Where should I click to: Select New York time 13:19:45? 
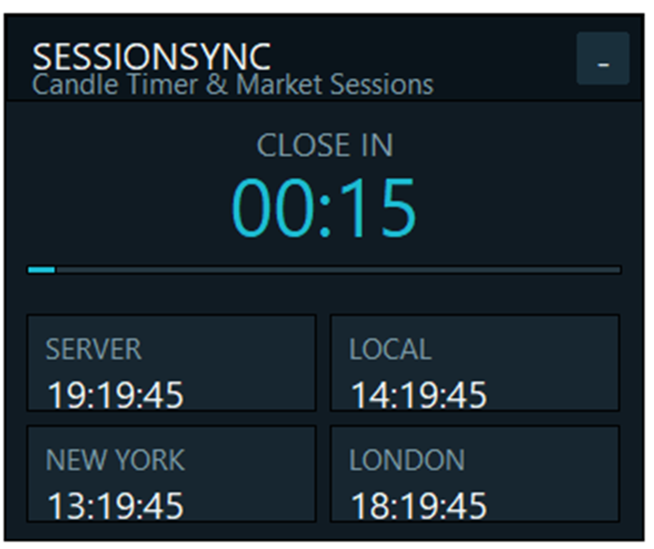tap(115, 505)
